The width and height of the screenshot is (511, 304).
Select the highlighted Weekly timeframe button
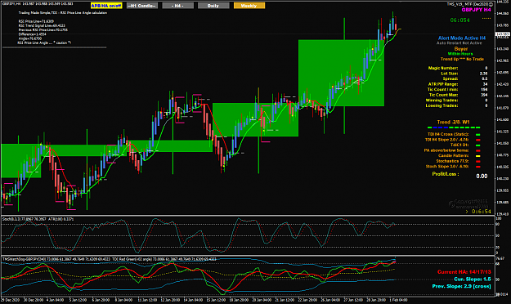[x=249, y=6]
